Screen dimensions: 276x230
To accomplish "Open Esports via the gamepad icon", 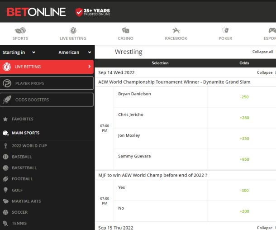I will [x=272, y=30].
